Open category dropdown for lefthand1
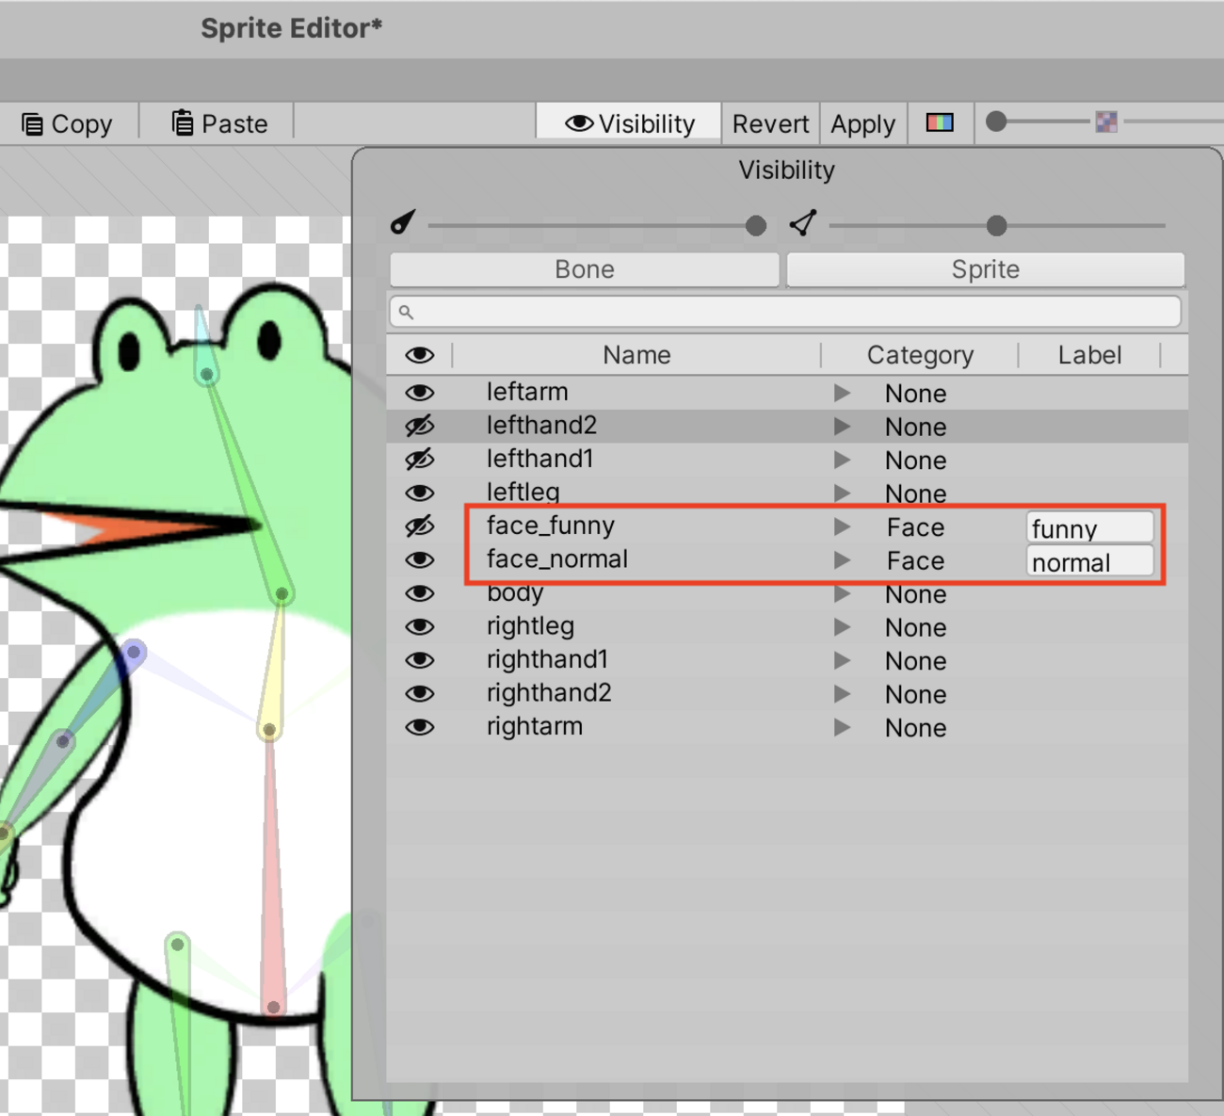 (x=842, y=460)
